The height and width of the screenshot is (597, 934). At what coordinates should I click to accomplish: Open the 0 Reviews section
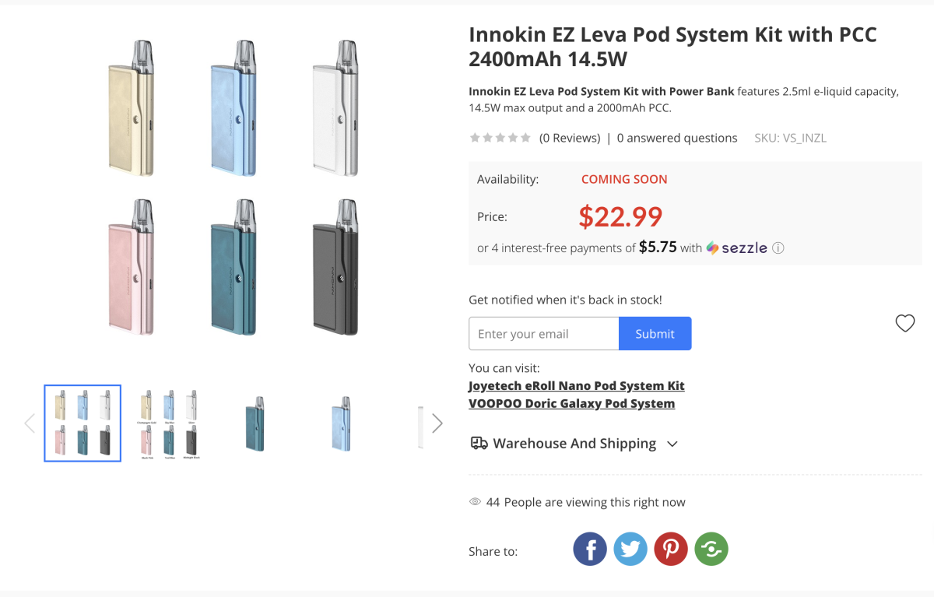tap(569, 138)
